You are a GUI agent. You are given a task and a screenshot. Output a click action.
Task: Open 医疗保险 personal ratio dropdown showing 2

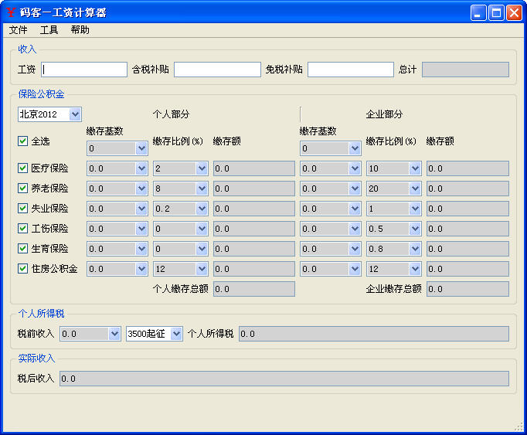click(181, 168)
